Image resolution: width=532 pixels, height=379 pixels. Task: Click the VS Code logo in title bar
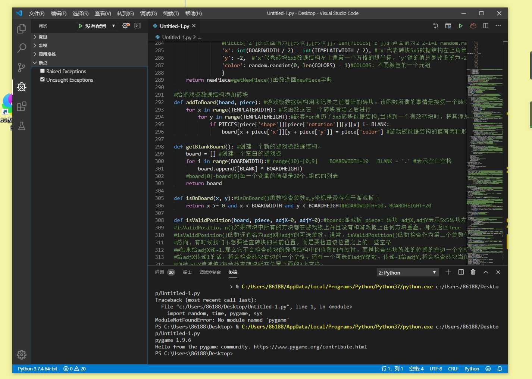point(19,13)
